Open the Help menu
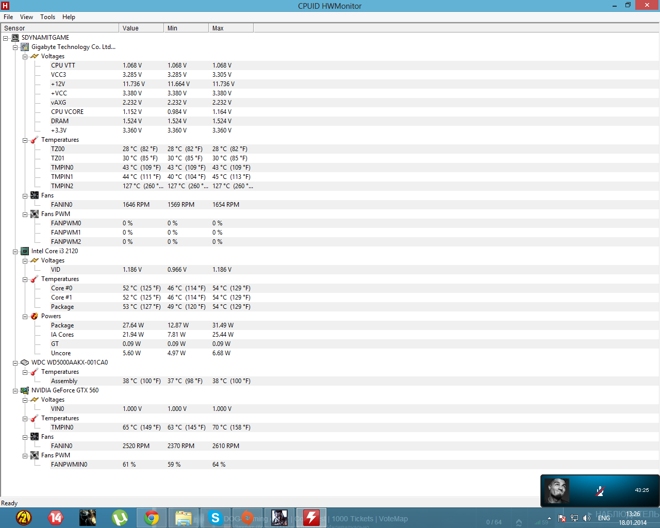 tap(69, 17)
